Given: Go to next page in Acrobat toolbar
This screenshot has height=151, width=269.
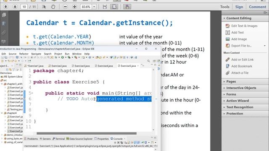Looking at the screenshot, I should click(x=15, y=7).
